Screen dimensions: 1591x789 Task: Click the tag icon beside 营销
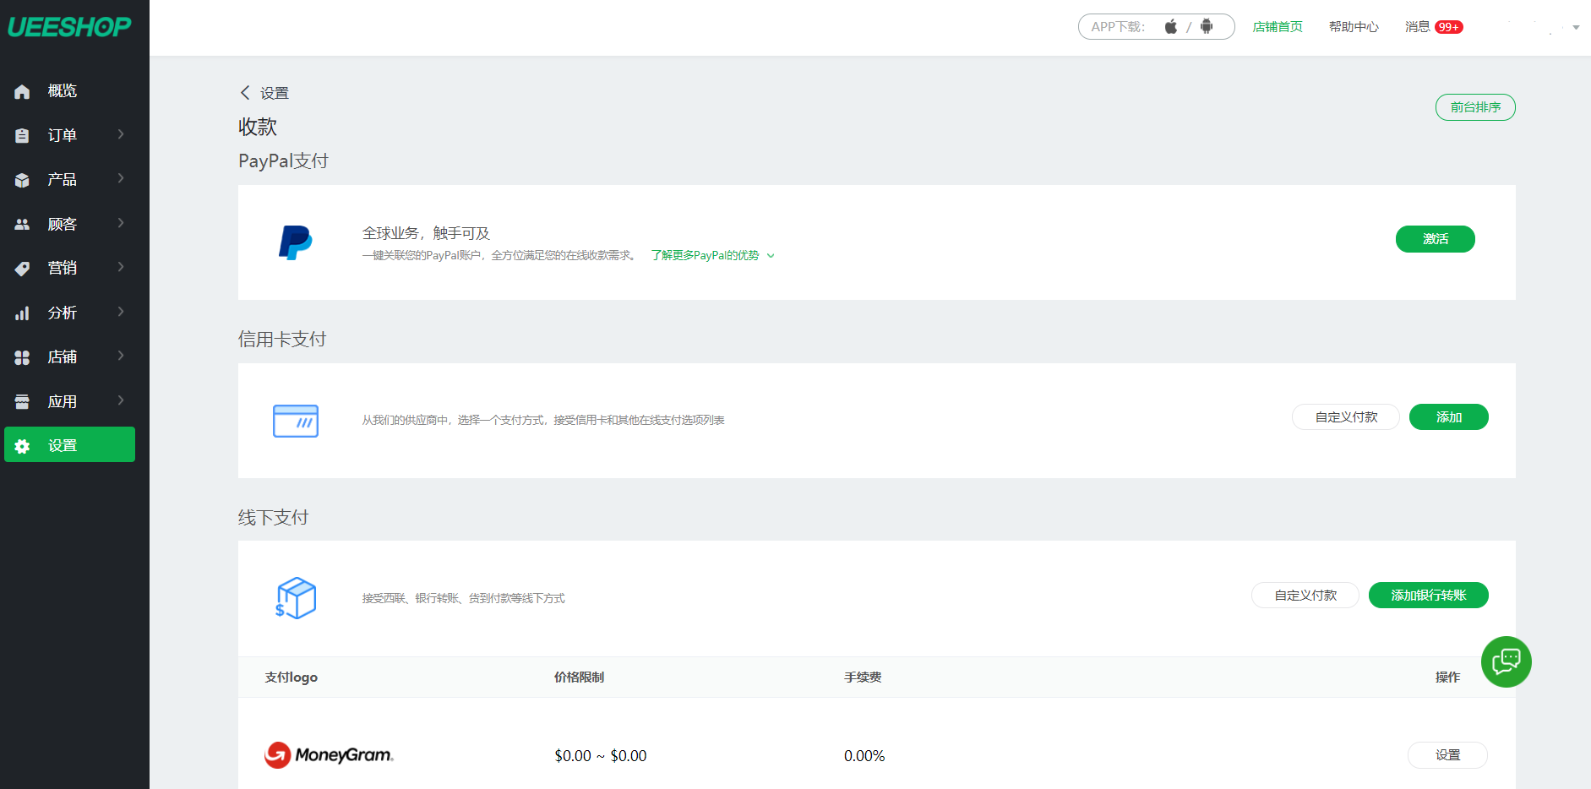(22, 269)
